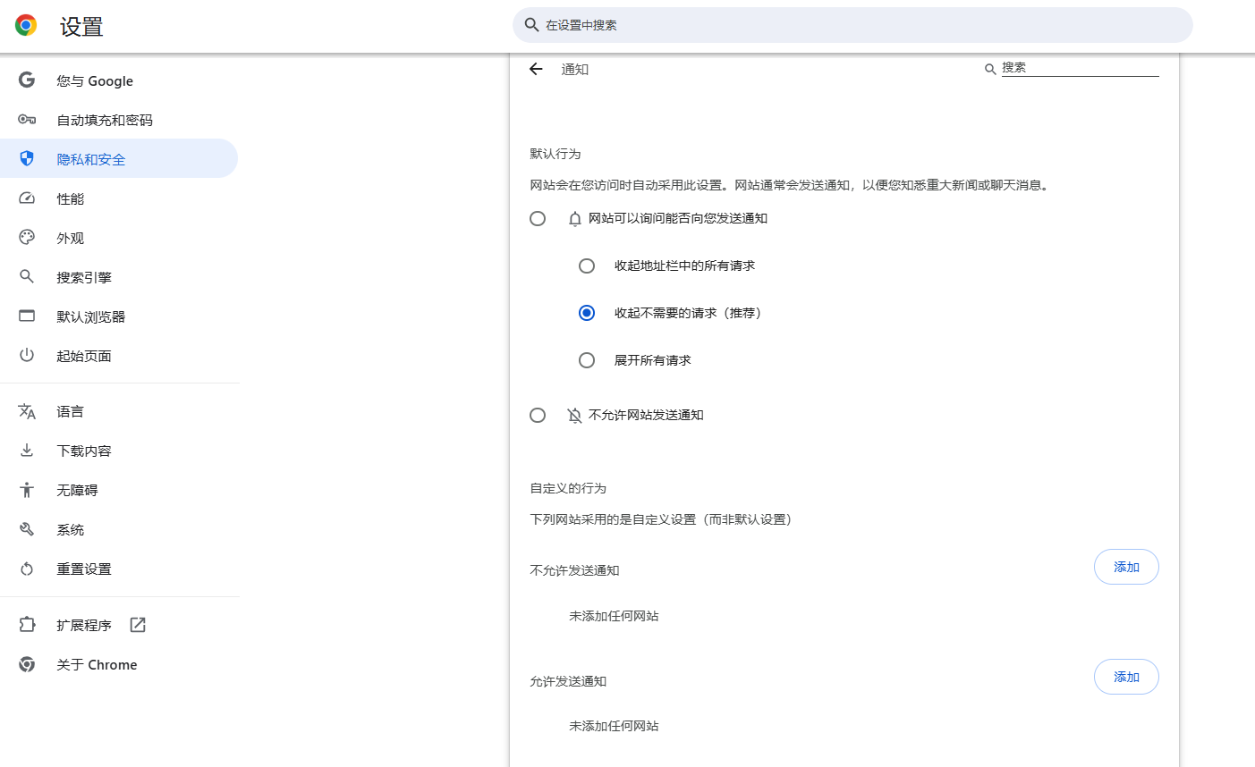Open 关于 Chrome page
This screenshot has width=1255, height=767.
[119, 664]
